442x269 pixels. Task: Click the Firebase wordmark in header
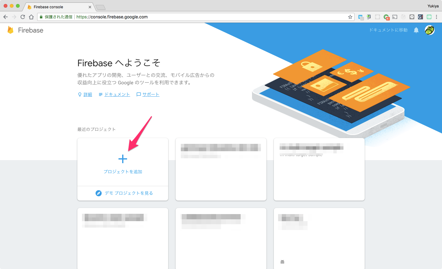click(31, 30)
